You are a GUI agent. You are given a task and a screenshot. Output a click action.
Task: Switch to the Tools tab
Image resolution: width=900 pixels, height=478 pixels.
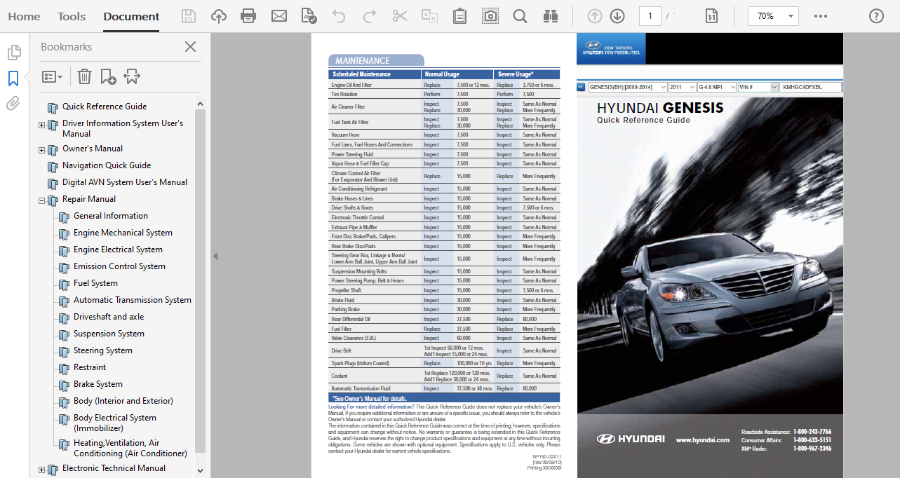tap(72, 16)
